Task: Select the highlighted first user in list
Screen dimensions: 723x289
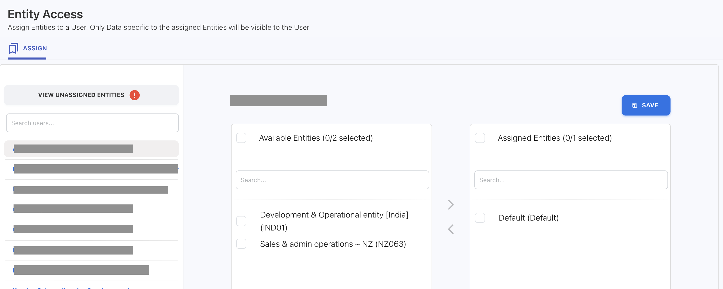Action: coord(73,149)
